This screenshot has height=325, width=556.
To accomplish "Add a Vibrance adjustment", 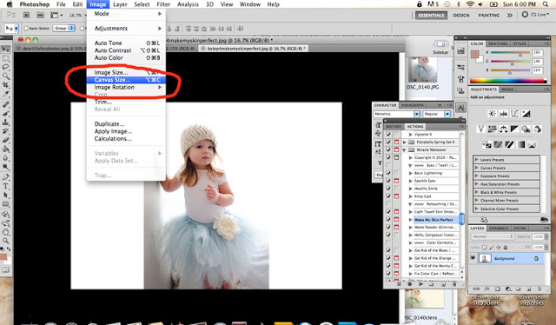I will point(480,129).
